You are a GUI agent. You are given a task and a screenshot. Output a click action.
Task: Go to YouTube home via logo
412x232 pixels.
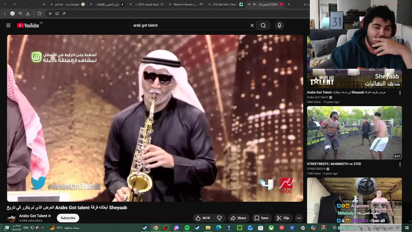(x=28, y=25)
